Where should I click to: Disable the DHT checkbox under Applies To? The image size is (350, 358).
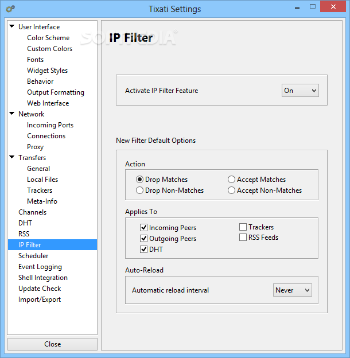click(143, 250)
